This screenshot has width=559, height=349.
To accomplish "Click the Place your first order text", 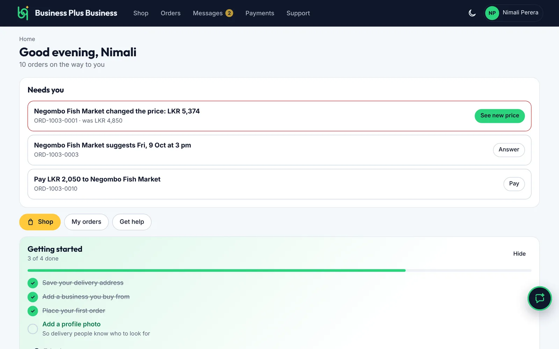I will tap(74, 311).
